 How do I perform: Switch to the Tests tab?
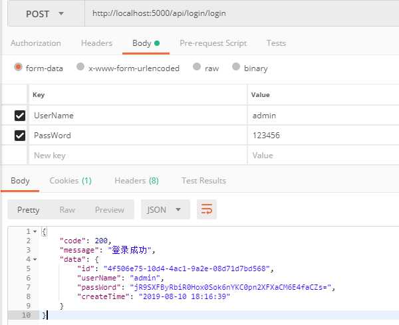[276, 43]
